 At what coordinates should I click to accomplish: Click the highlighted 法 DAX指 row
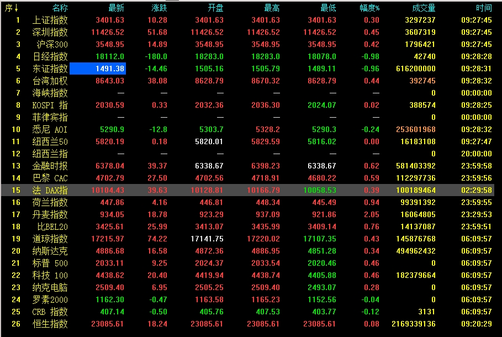50,190
